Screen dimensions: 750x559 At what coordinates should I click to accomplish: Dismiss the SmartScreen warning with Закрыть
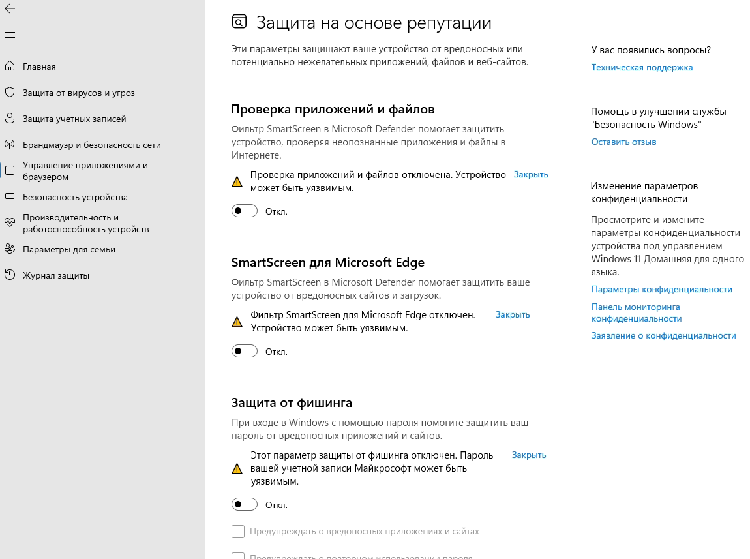pos(513,314)
